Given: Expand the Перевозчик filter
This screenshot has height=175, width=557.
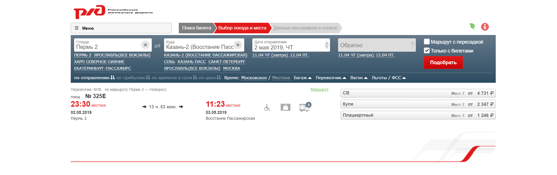Looking at the screenshot, I should coord(331,78).
